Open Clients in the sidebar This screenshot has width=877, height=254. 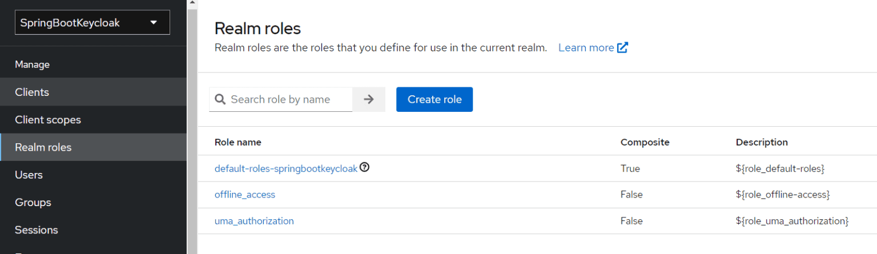(32, 92)
